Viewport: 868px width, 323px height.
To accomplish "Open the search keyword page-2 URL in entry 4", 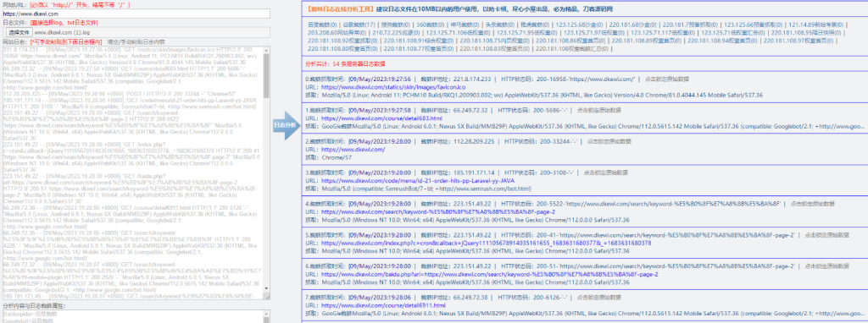I will 438,211.
